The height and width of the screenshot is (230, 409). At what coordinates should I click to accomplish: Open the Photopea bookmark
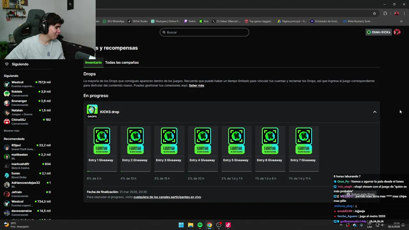[x=166, y=21]
